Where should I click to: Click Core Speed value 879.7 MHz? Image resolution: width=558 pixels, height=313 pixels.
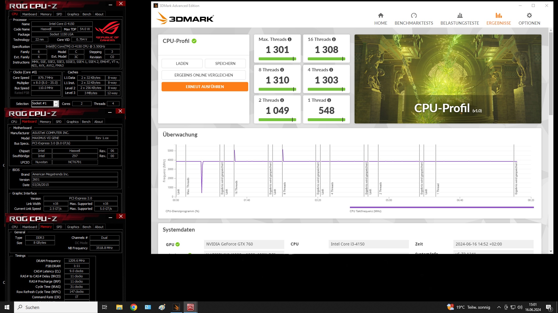tap(46, 78)
